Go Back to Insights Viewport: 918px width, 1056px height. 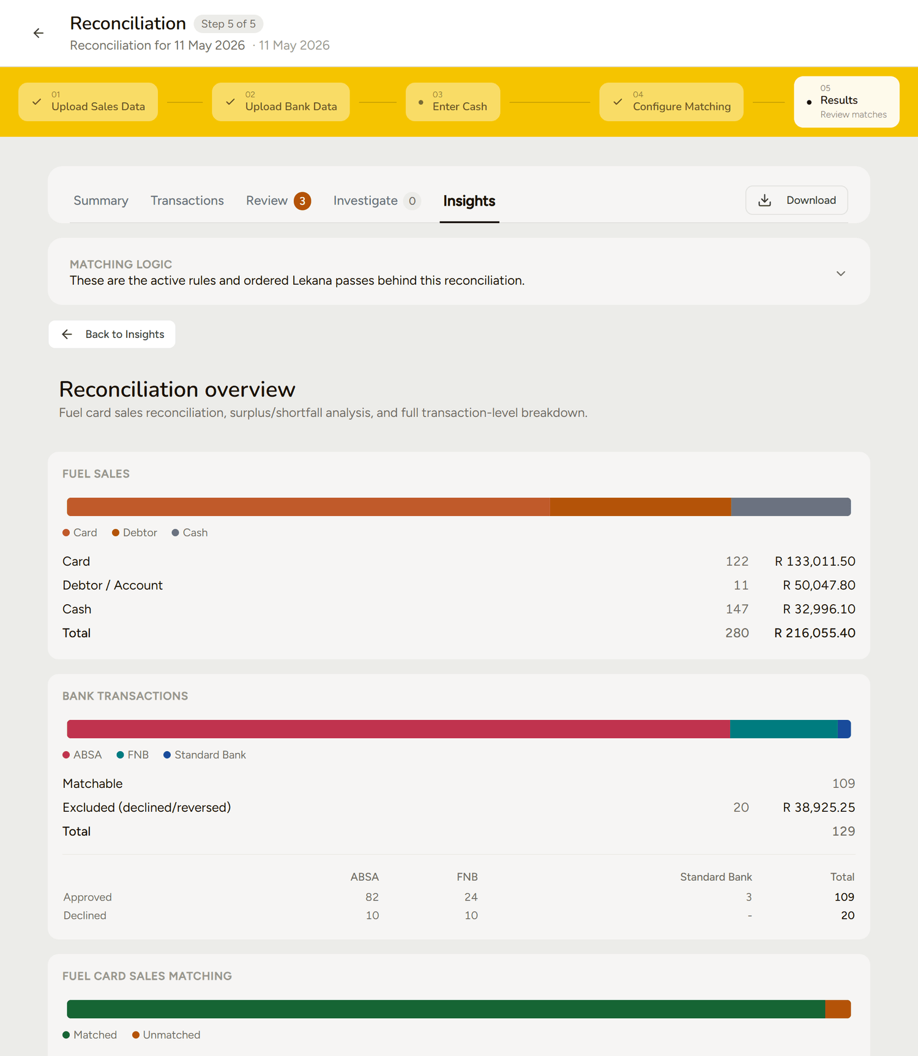[x=112, y=334]
